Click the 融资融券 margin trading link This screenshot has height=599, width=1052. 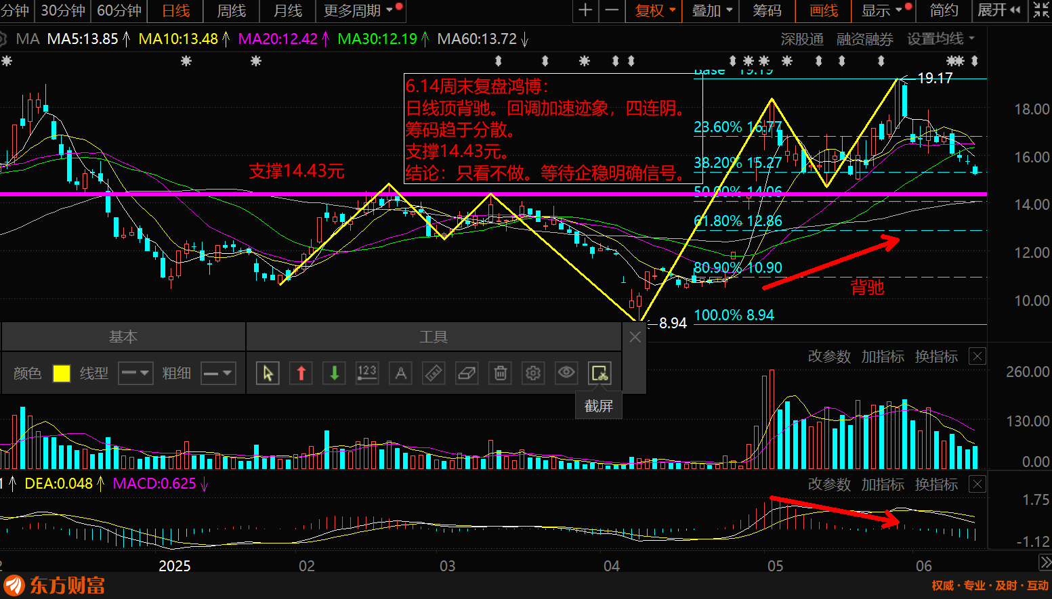point(865,39)
